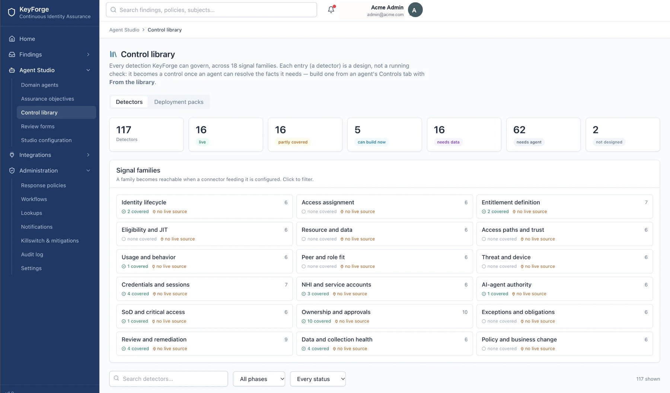Focus the Search findings, policies, subjects field

pyautogui.click(x=211, y=10)
